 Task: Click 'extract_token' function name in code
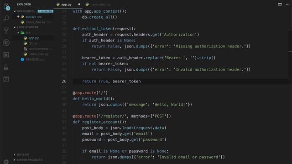coord(97,29)
